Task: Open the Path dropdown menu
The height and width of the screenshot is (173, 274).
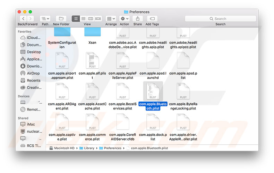Action: coord(45,19)
